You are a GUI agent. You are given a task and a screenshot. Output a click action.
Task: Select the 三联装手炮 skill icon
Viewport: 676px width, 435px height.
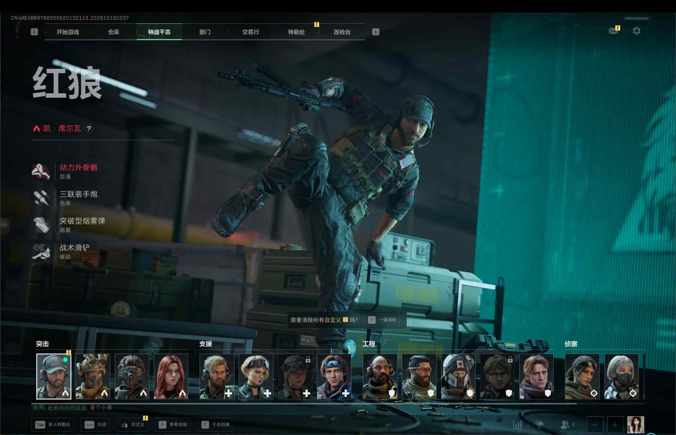pyautogui.click(x=41, y=198)
